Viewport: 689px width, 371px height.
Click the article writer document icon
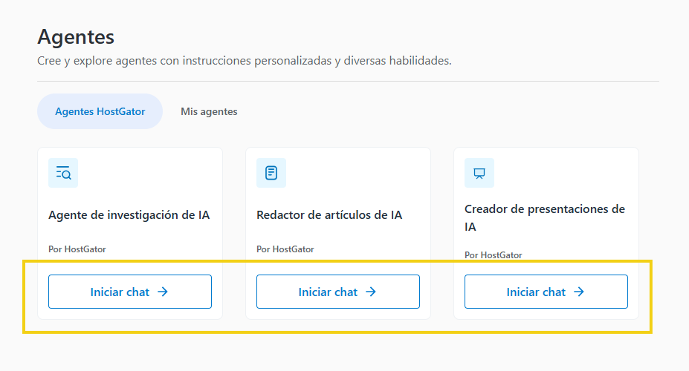(271, 173)
